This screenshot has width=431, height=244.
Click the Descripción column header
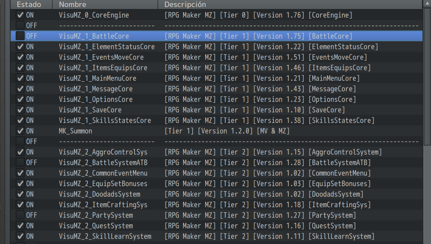pyautogui.click(x=290, y=4)
